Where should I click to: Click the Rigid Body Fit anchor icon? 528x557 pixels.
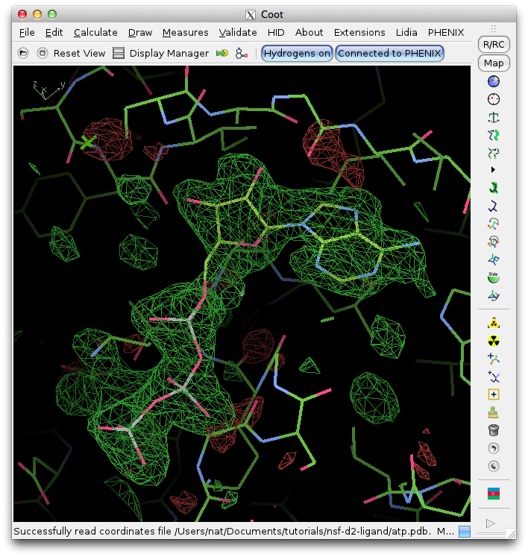(x=493, y=117)
